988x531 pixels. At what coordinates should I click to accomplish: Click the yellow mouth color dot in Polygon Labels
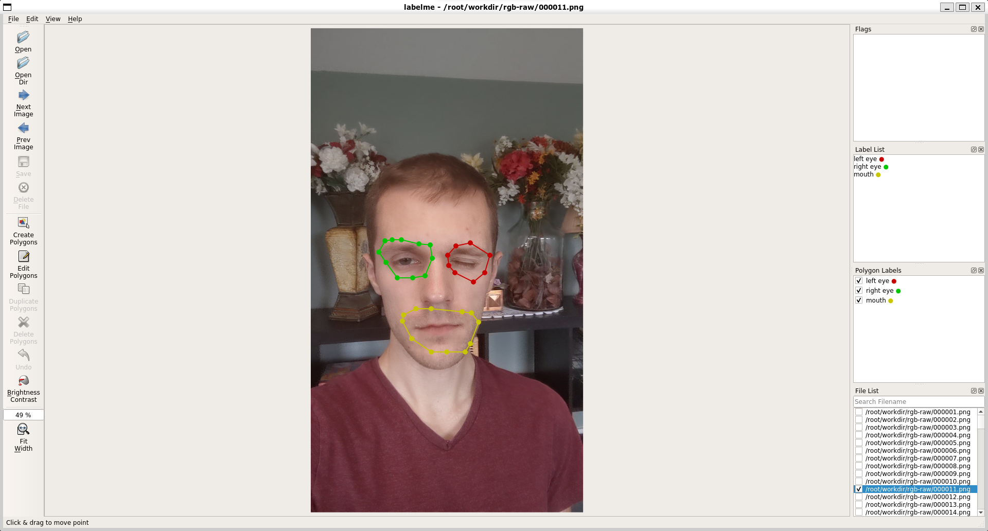click(891, 301)
